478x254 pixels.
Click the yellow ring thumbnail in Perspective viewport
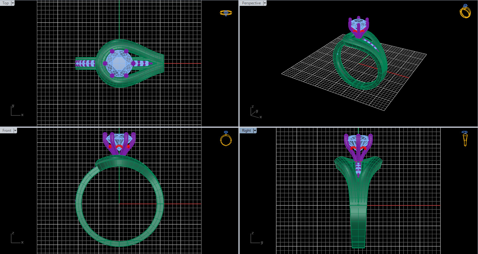(465, 11)
